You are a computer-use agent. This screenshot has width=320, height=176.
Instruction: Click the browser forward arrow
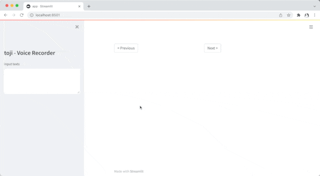pos(14,15)
